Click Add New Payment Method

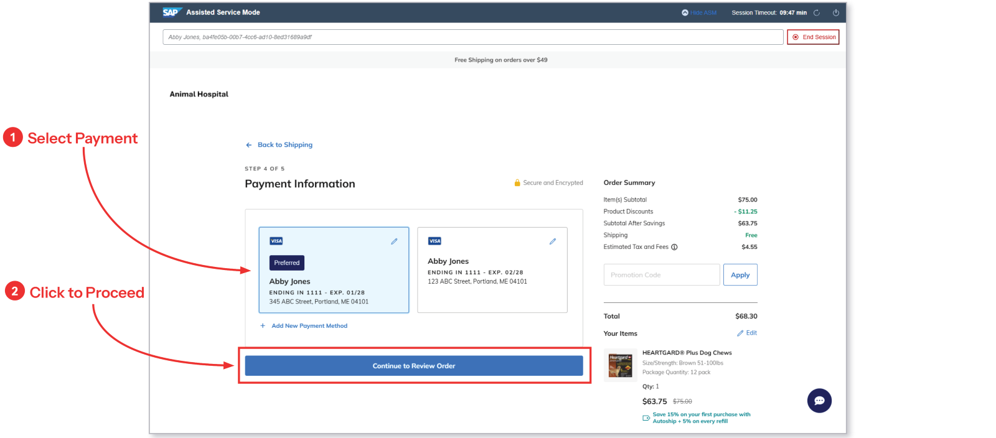click(x=309, y=326)
